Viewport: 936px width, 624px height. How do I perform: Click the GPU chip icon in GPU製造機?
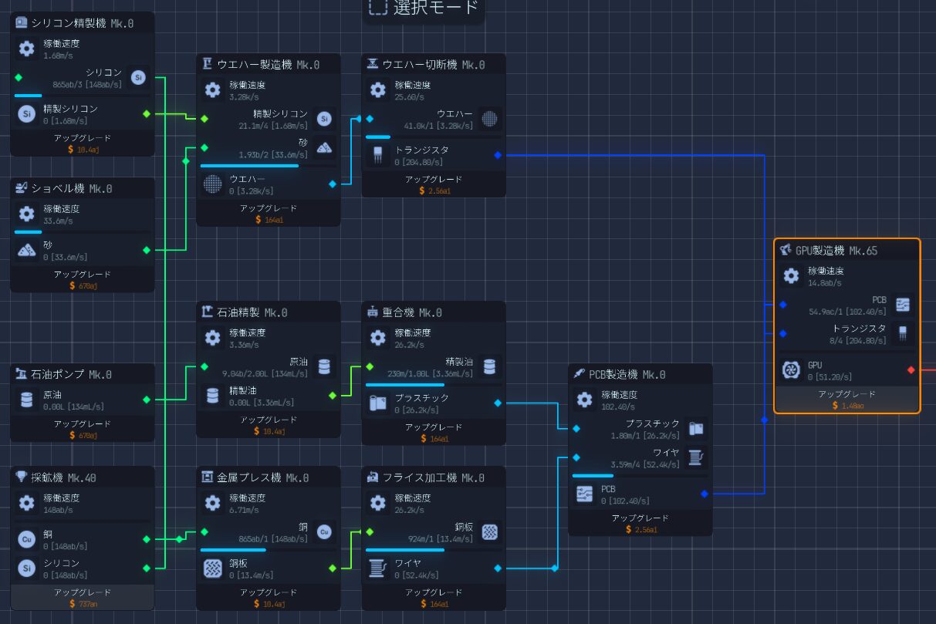click(x=792, y=369)
